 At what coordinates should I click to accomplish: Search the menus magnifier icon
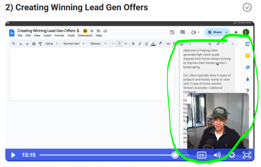pyautogui.click(x=14, y=43)
